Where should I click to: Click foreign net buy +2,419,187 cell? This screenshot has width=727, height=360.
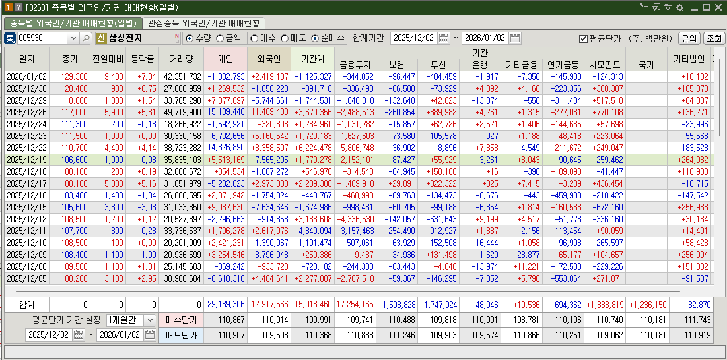[x=269, y=76]
